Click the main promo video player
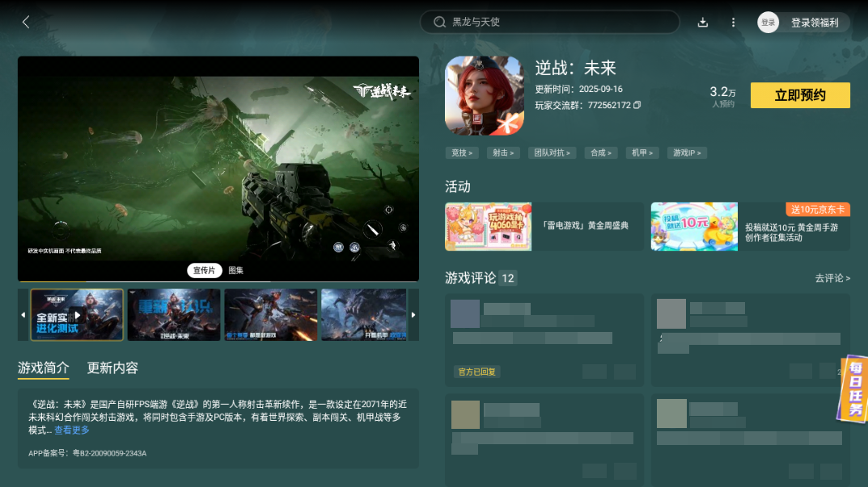 click(218, 169)
